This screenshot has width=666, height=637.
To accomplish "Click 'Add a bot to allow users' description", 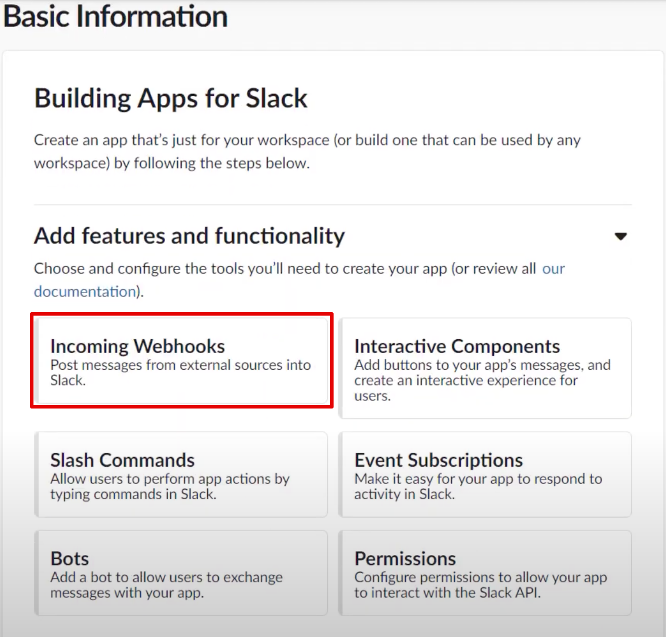I will (166, 584).
